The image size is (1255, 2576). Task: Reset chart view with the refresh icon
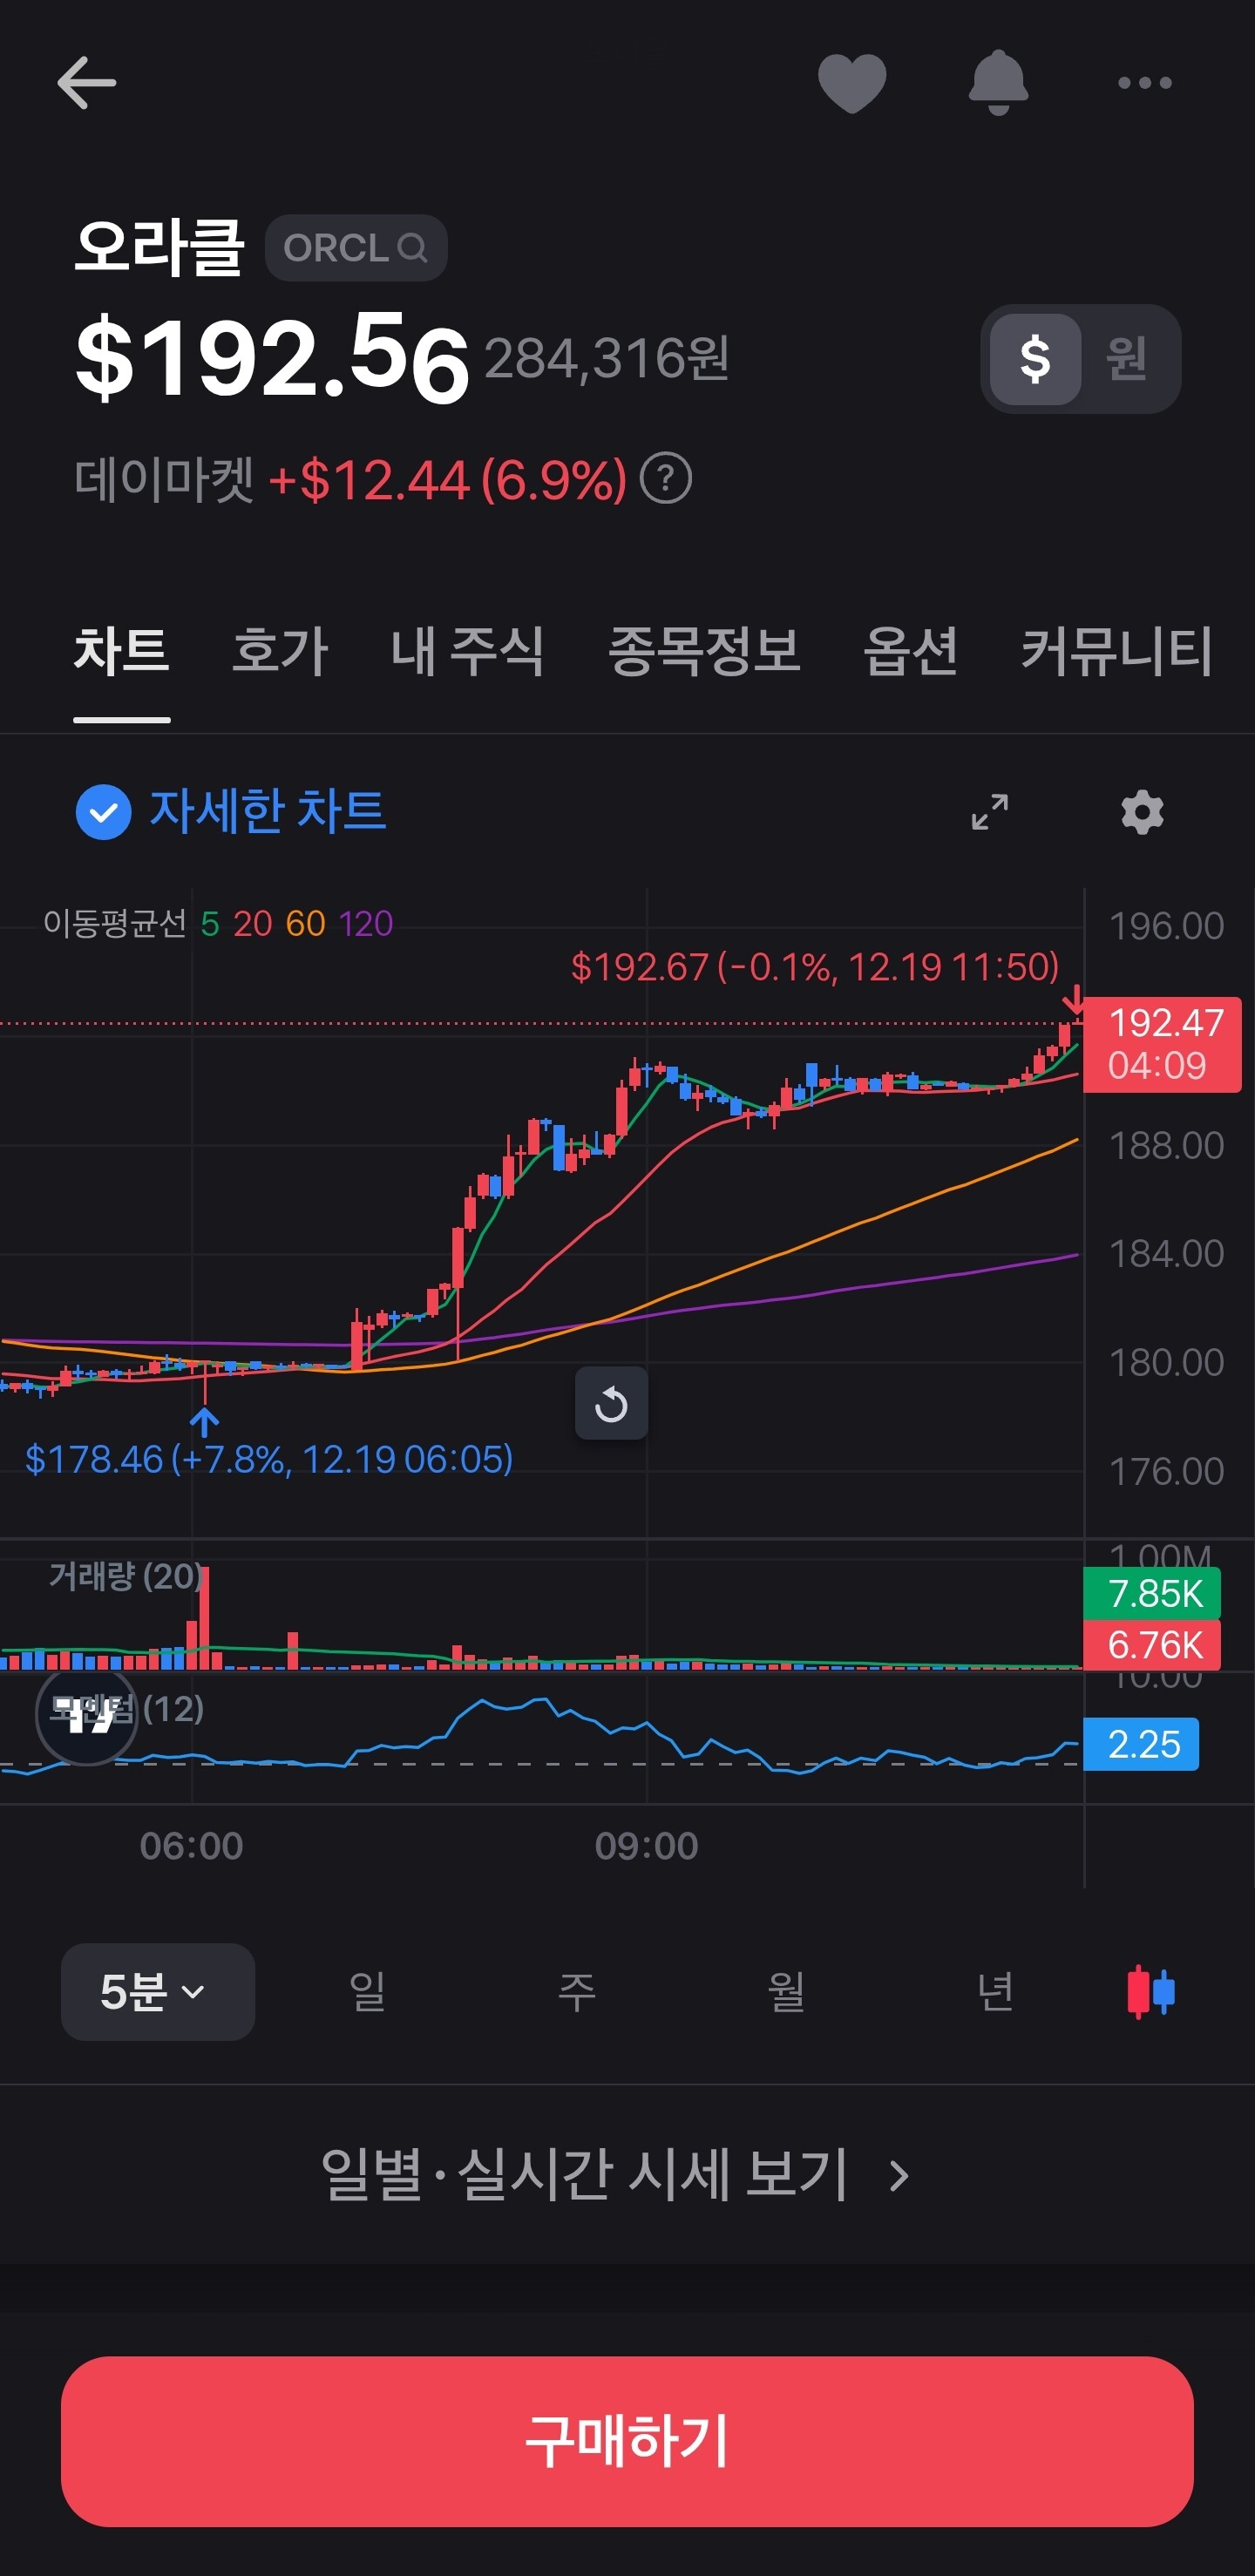tap(611, 1404)
